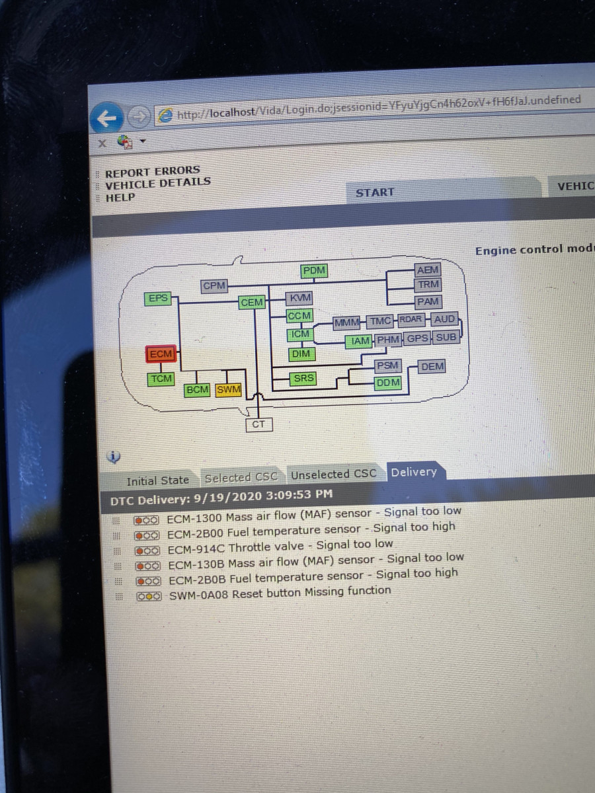The image size is (595, 793).
Task: Click the DIM module icon
Action: 301,355
